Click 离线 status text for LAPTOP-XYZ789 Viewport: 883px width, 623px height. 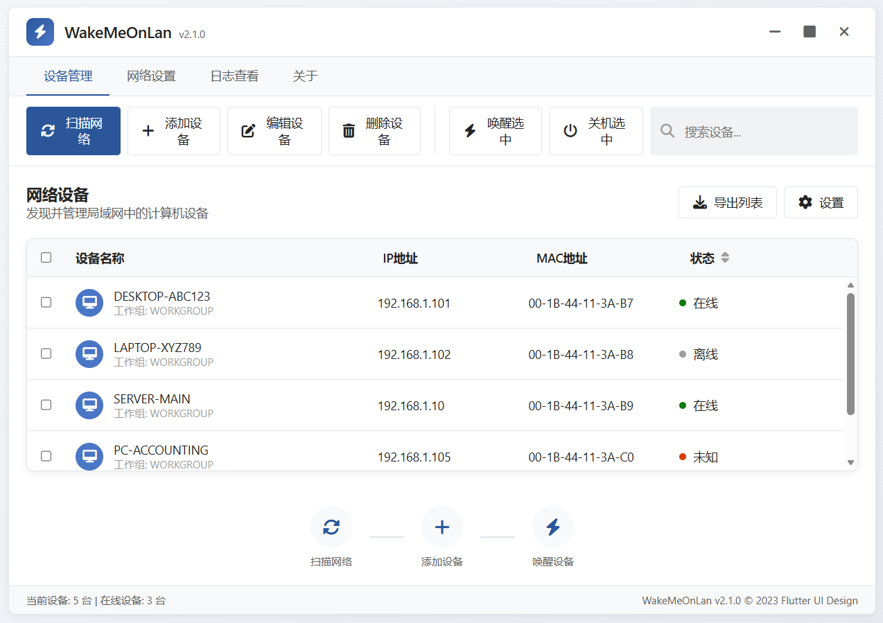pos(706,355)
